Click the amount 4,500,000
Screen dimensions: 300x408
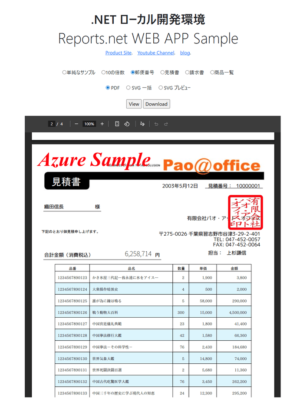[x=238, y=313]
